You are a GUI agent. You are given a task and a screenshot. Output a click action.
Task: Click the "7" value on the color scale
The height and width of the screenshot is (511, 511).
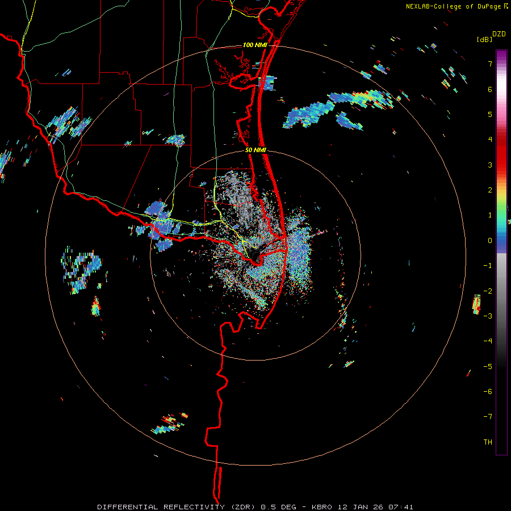[490, 64]
